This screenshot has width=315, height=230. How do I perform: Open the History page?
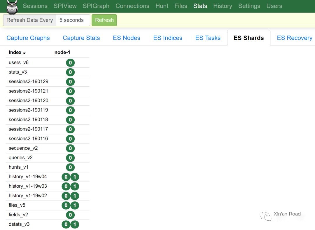click(x=223, y=6)
